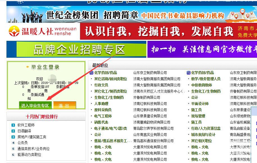Screen dimensions: 257x163
Task: Open the green 品牌企业招聘专区 banner
Action: click(x=76, y=50)
